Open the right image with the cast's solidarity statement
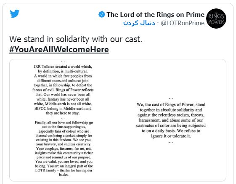236x184 pixels. [171, 120]
